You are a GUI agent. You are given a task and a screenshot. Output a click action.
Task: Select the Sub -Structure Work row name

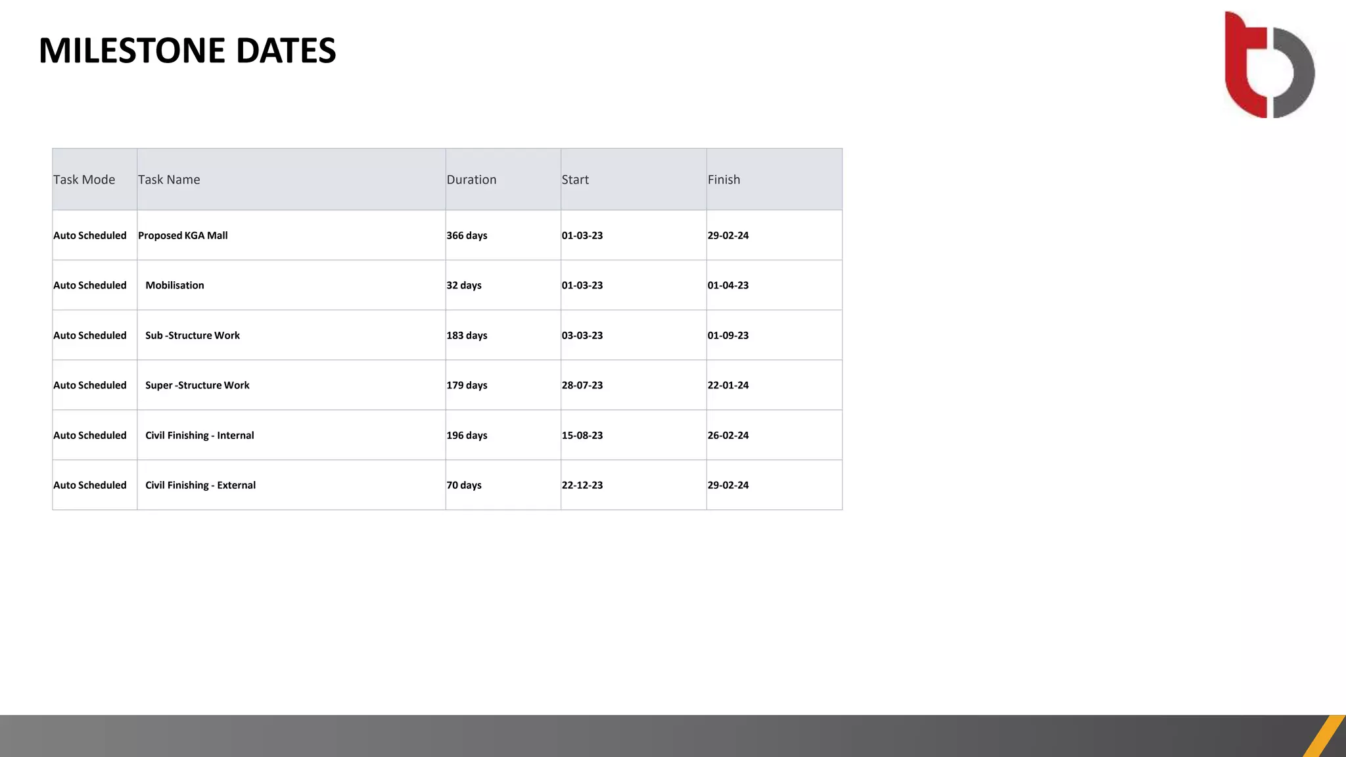tap(193, 335)
